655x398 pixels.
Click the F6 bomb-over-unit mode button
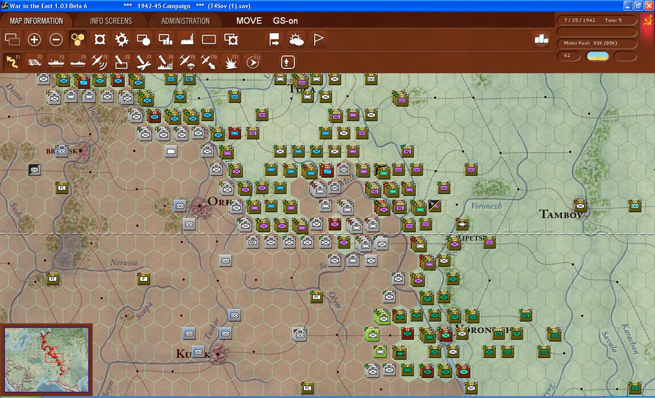point(121,61)
